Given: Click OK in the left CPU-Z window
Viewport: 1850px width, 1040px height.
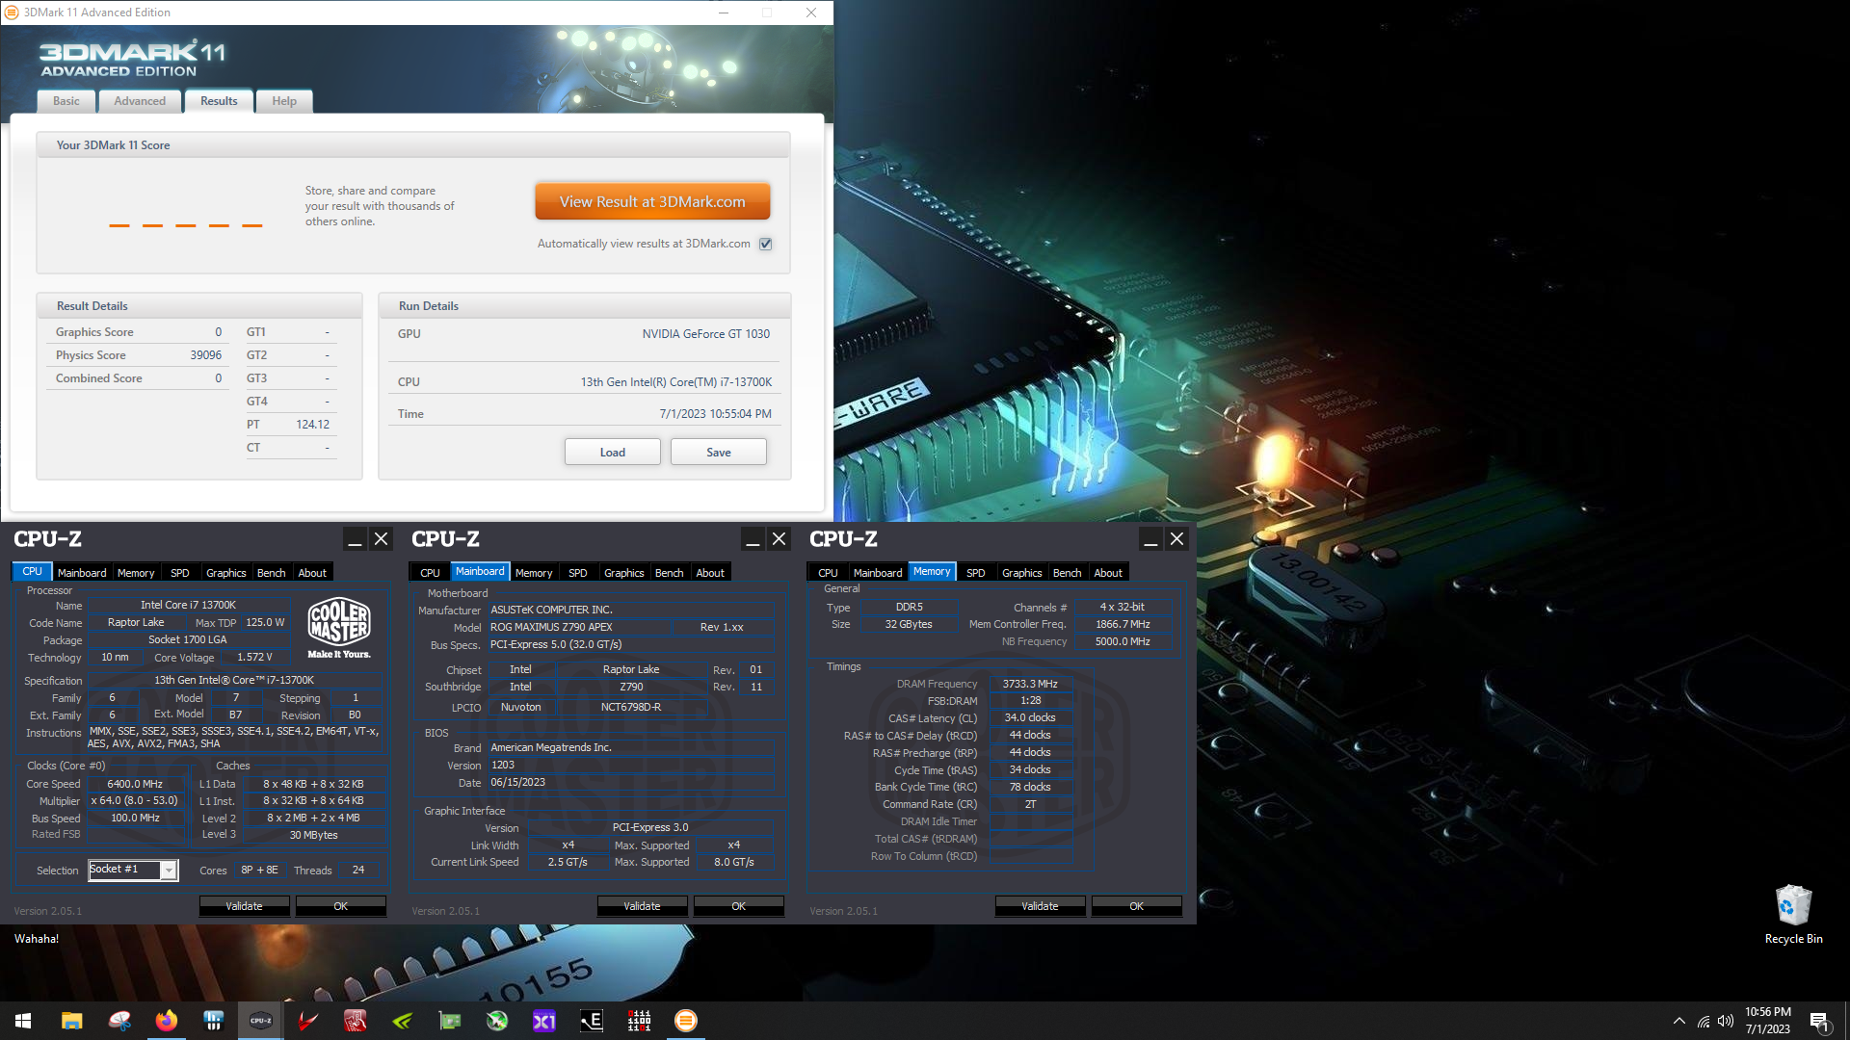Looking at the screenshot, I should (x=341, y=906).
